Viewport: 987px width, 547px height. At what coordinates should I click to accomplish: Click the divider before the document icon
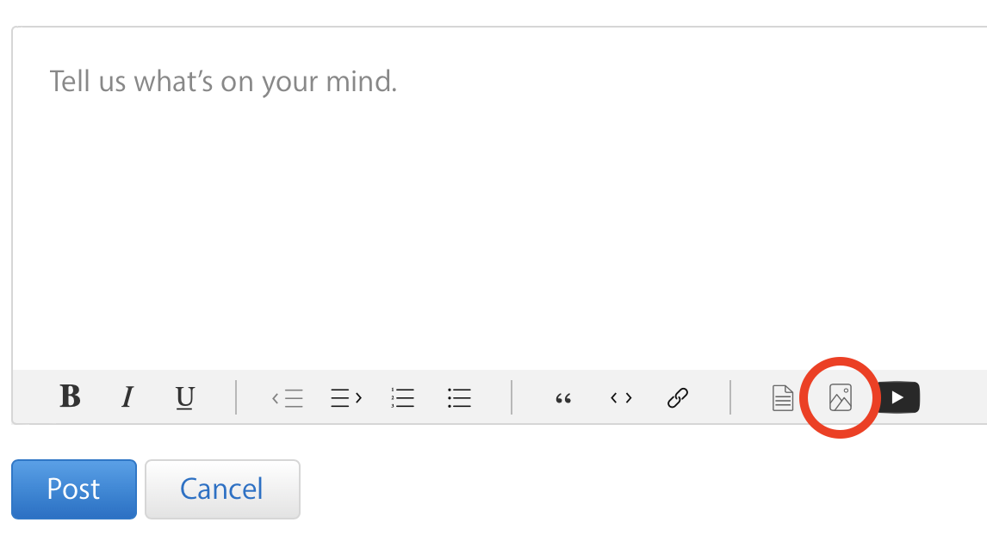point(730,397)
